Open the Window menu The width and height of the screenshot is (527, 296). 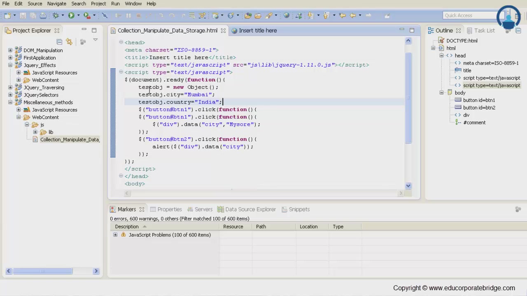click(x=133, y=4)
